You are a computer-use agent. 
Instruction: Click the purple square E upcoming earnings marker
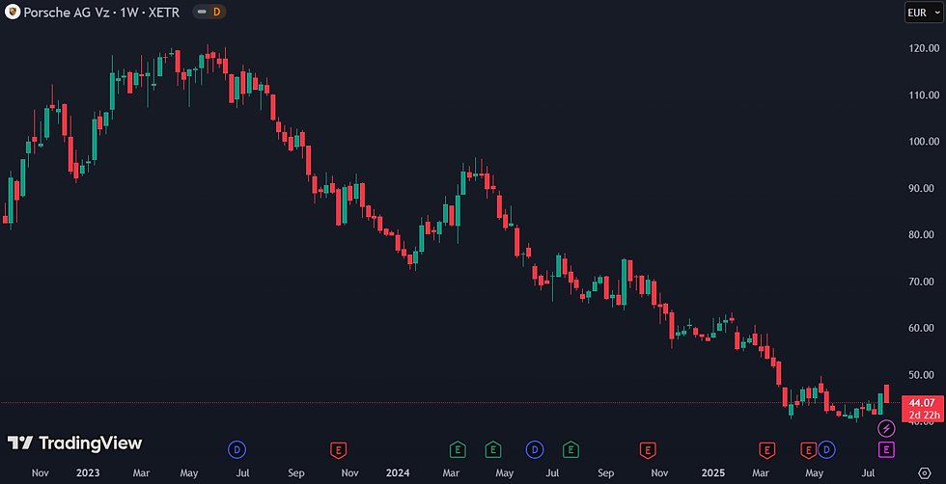coord(886,449)
